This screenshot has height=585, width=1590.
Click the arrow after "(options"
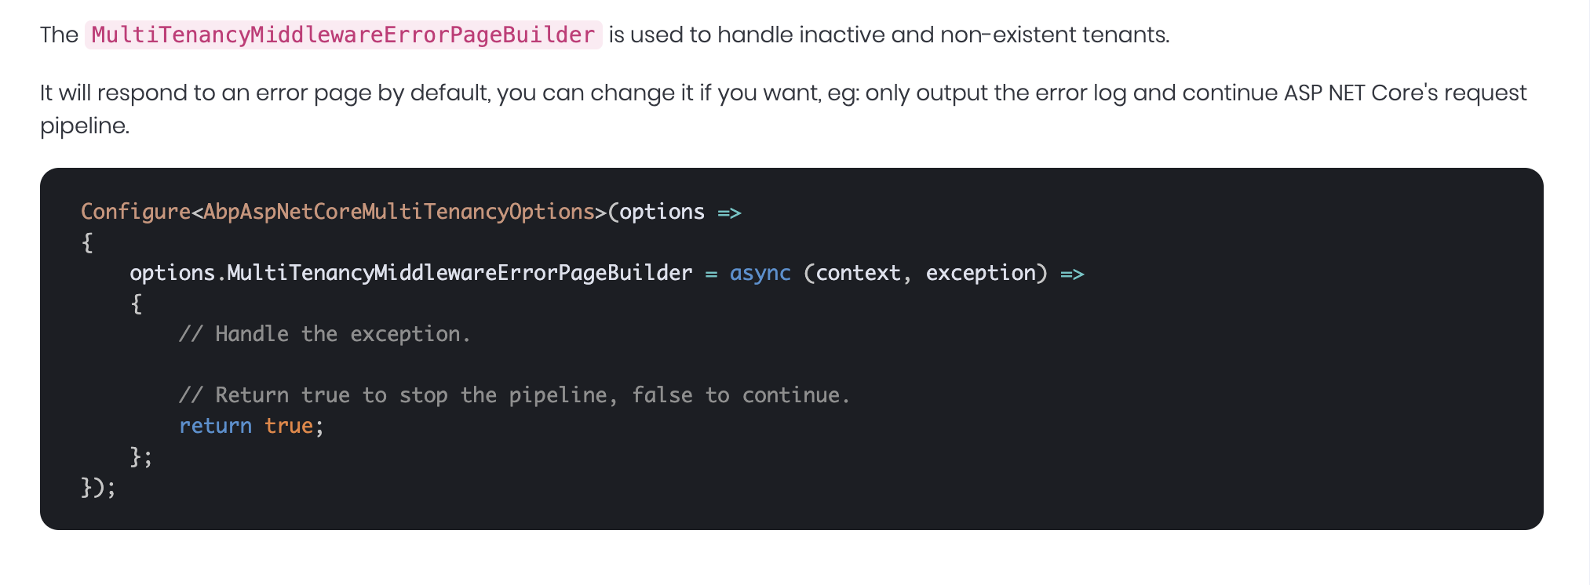pos(729,213)
